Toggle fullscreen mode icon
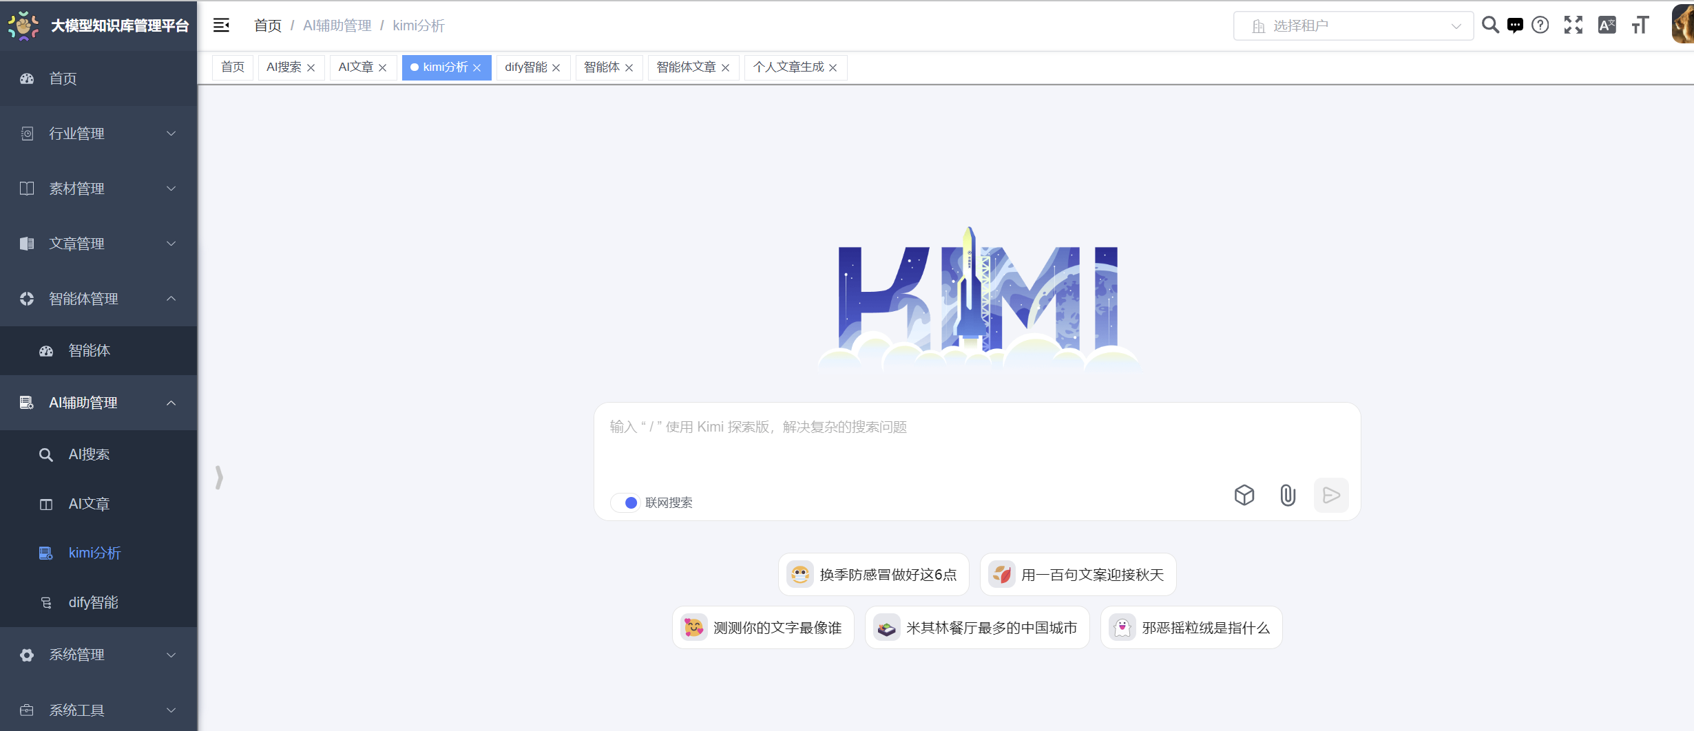The height and width of the screenshot is (731, 1694). point(1573,25)
